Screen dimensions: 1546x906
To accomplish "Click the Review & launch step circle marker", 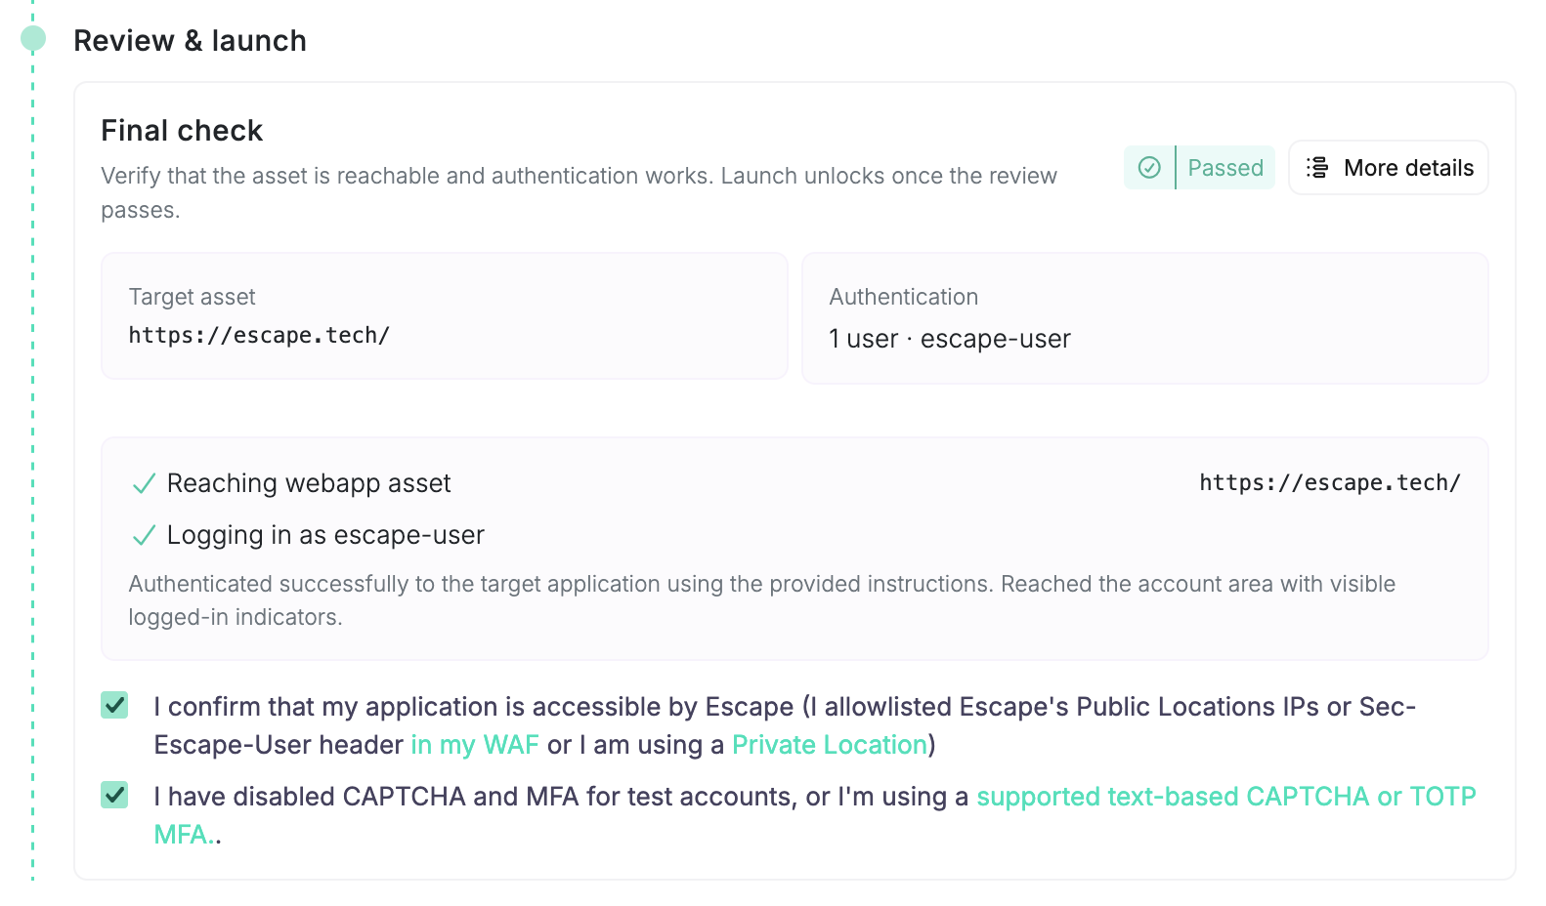I will click(33, 39).
